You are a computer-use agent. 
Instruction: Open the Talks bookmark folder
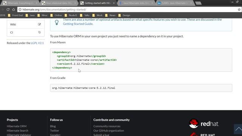click(x=85, y=15)
